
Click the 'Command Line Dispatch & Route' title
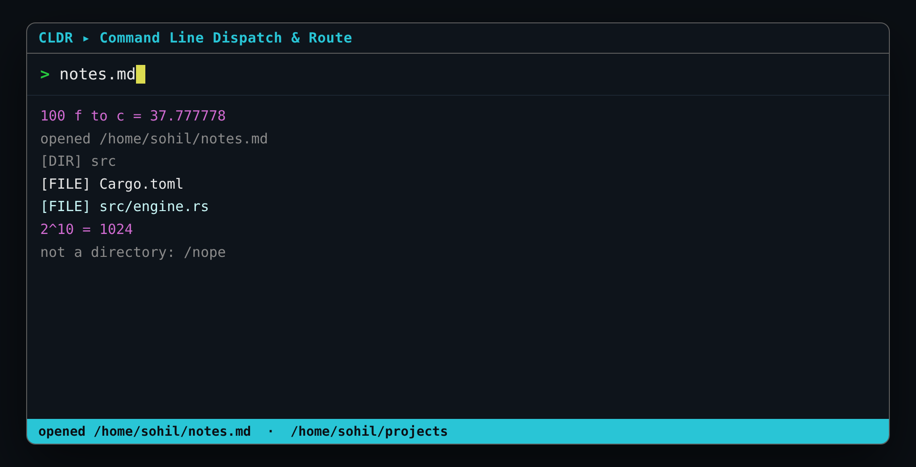pyautogui.click(x=226, y=38)
